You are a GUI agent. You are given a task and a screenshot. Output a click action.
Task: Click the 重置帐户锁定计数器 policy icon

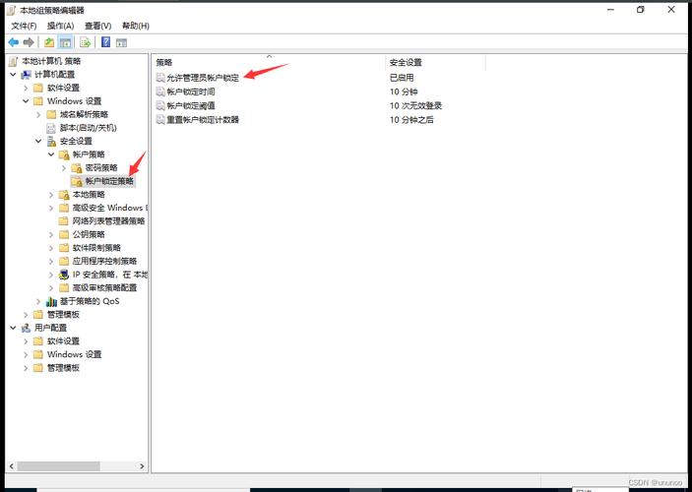coord(160,120)
